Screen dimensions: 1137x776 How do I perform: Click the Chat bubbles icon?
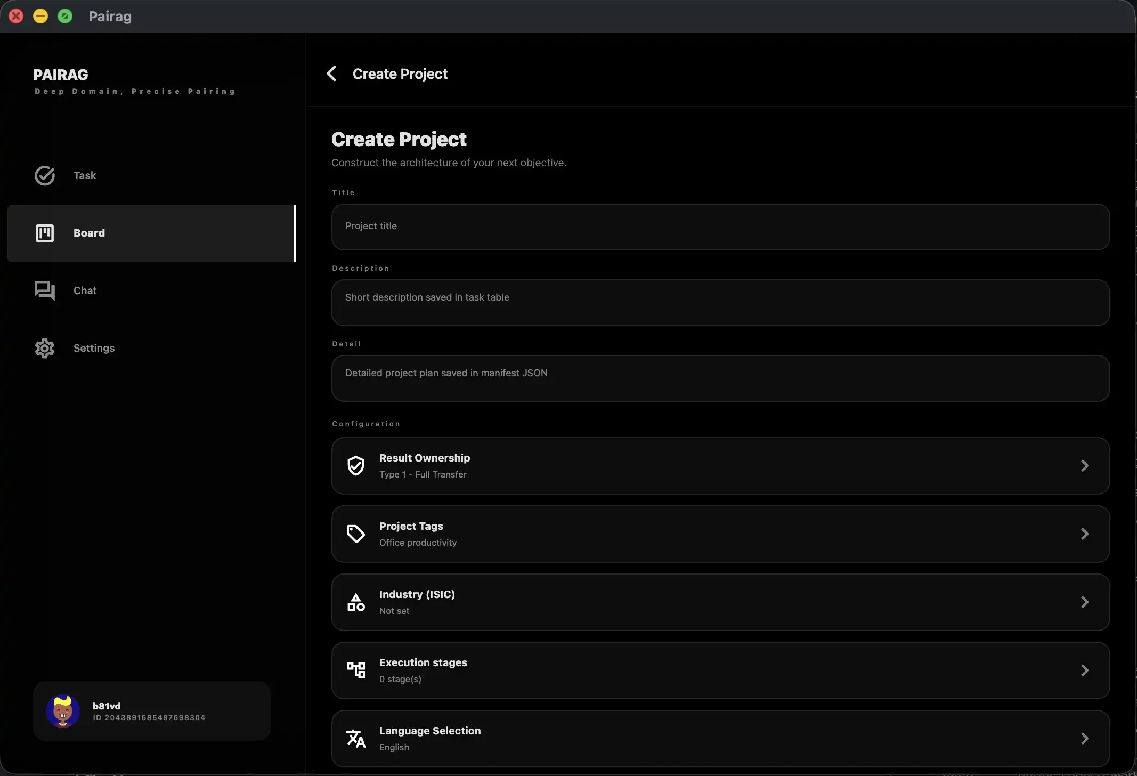[45, 290]
